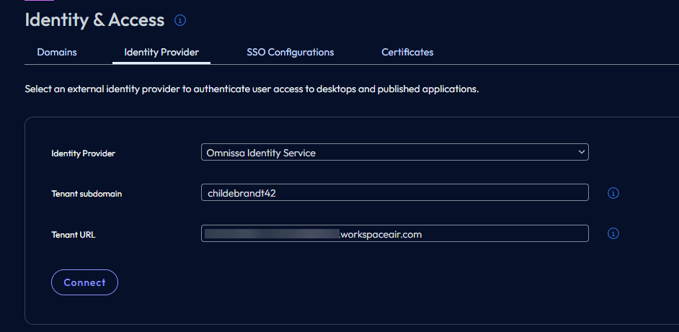Open the Omnissa Identity Service dropdown
This screenshot has width=679, height=332.
(389, 153)
